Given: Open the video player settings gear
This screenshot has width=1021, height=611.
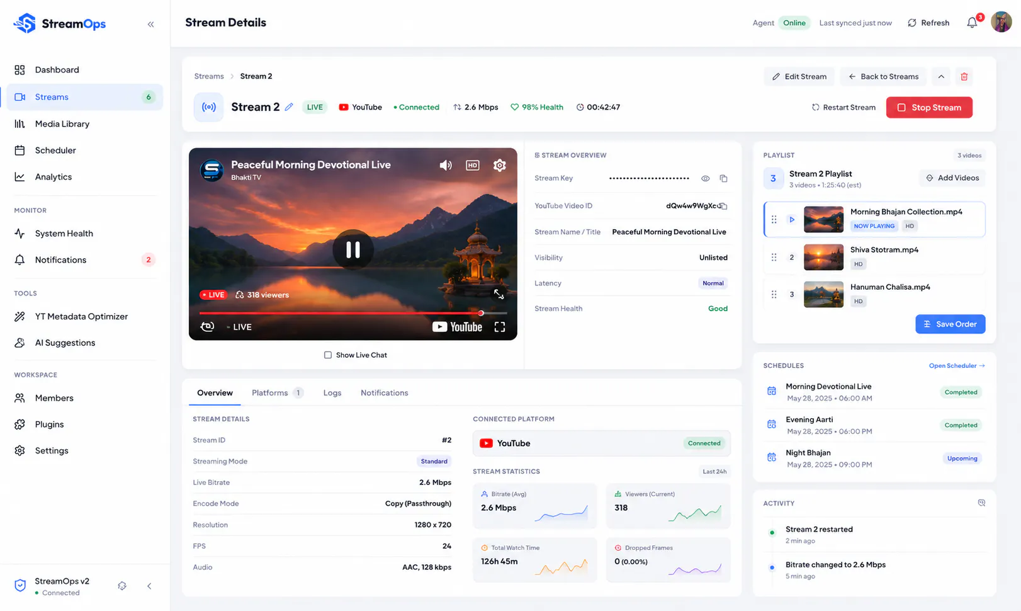Looking at the screenshot, I should 500,165.
